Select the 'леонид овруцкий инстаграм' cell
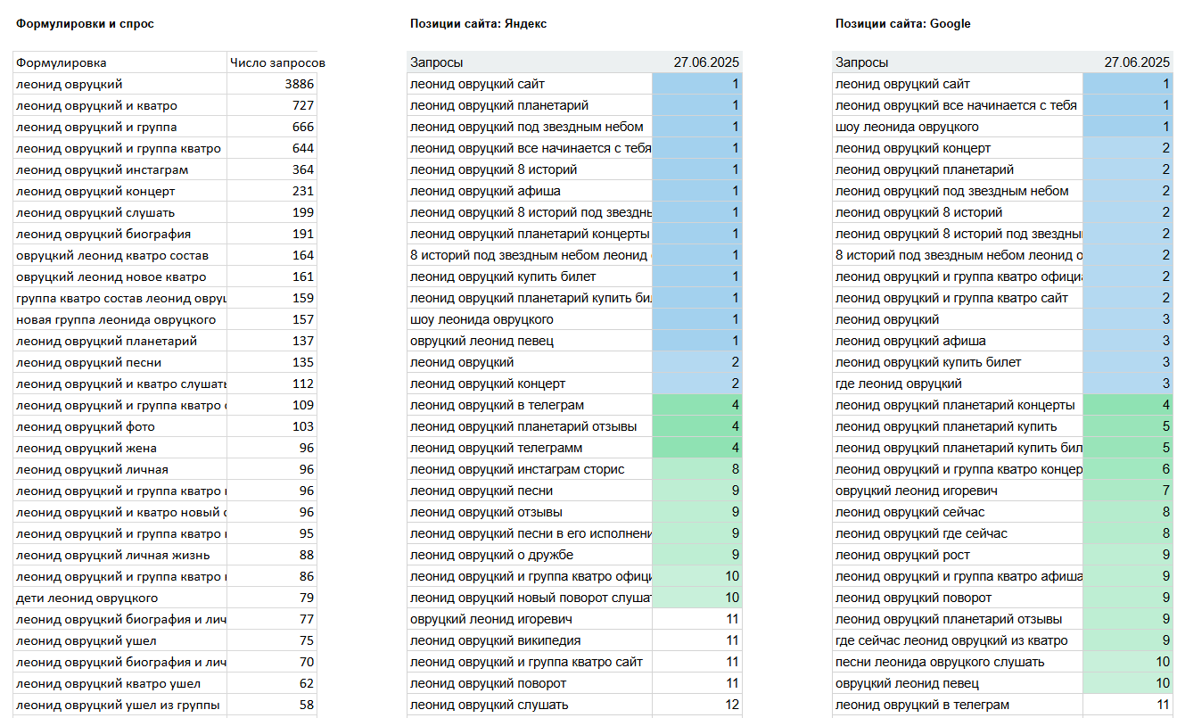This screenshot has height=718, width=1177. pyautogui.click(x=119, y=169)
